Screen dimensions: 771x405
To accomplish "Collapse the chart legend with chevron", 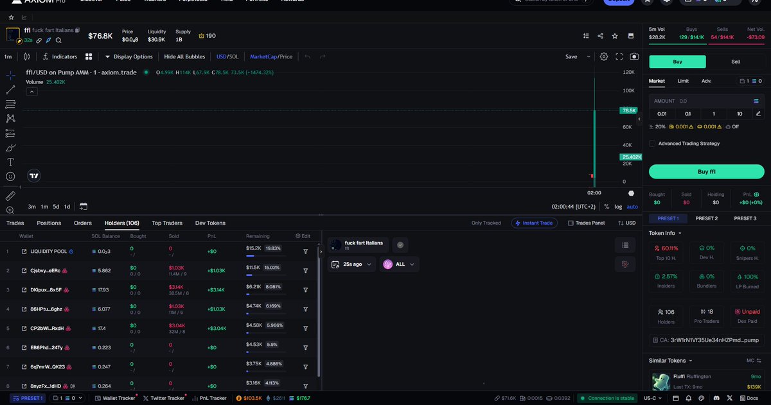I will pyautogui.click(x=31, y=92).
